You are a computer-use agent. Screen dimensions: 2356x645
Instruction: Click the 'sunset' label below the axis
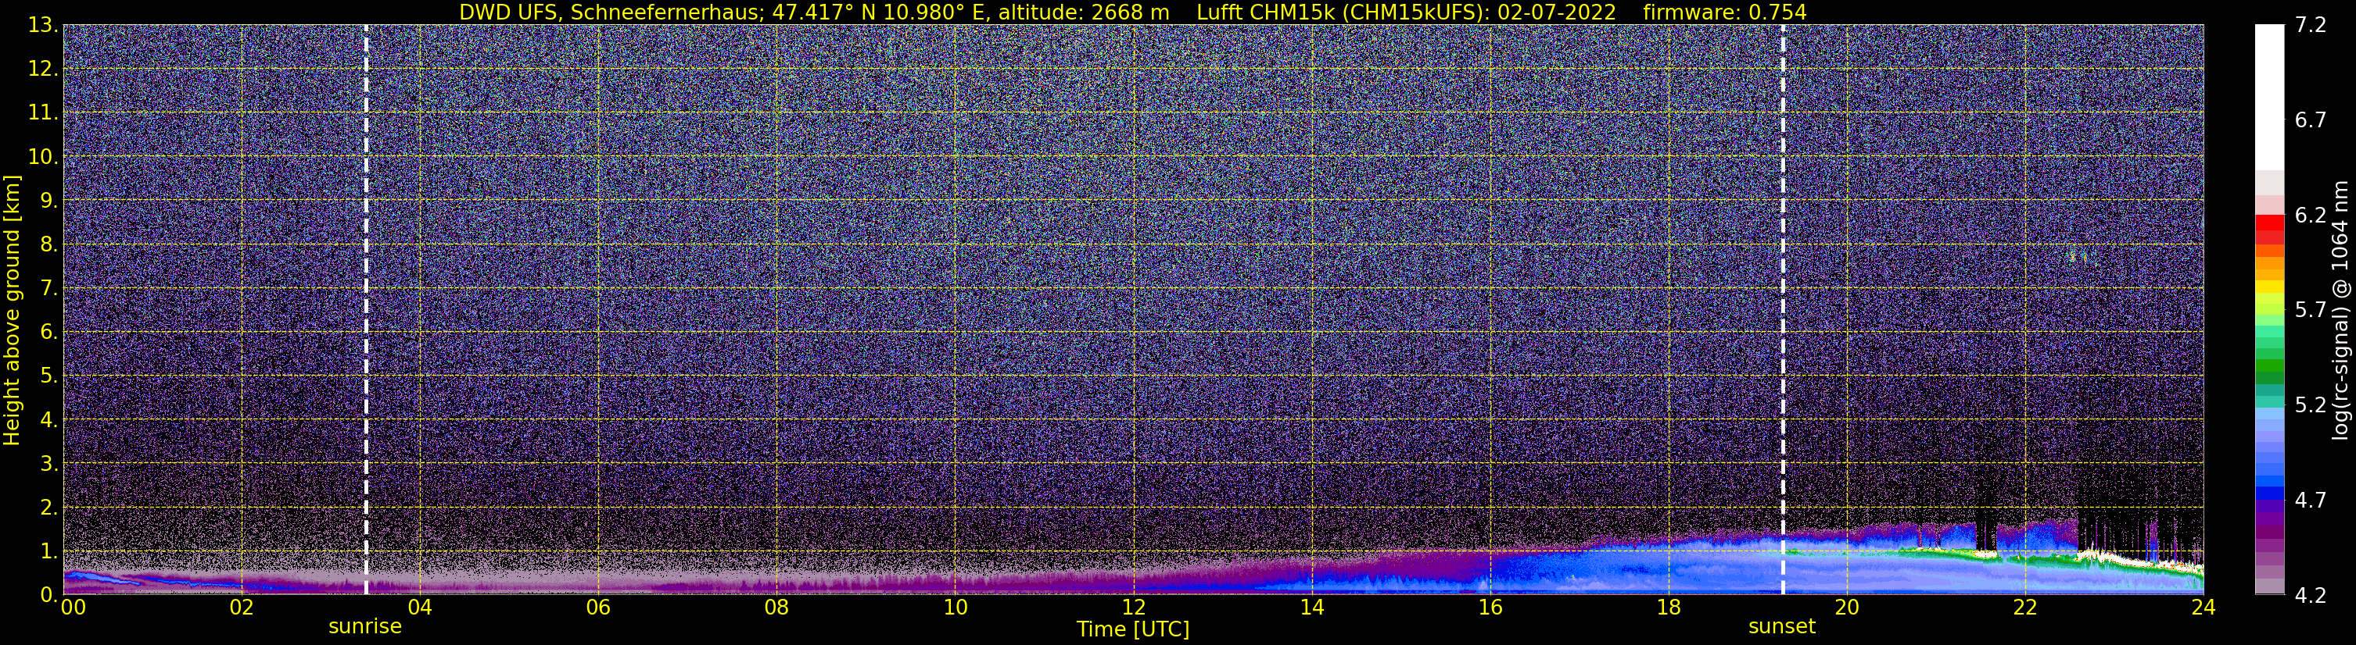coord(1781,627)
